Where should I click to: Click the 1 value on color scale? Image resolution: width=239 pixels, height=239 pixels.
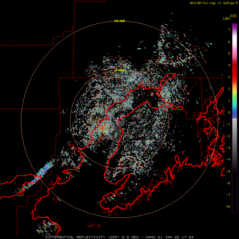[x=229, y=101]
